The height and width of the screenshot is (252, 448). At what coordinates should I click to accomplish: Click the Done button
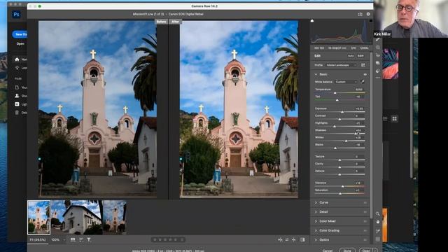pos(347,251)
